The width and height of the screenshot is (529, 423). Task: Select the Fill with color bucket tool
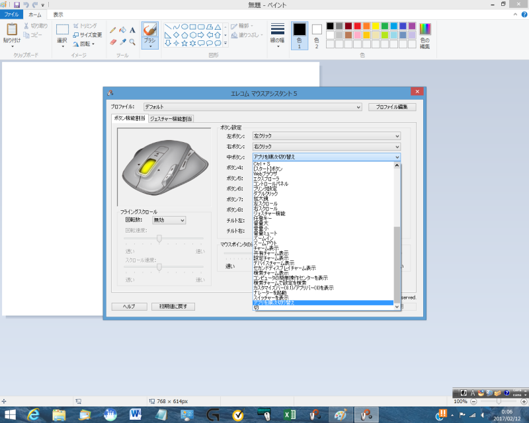123,30
